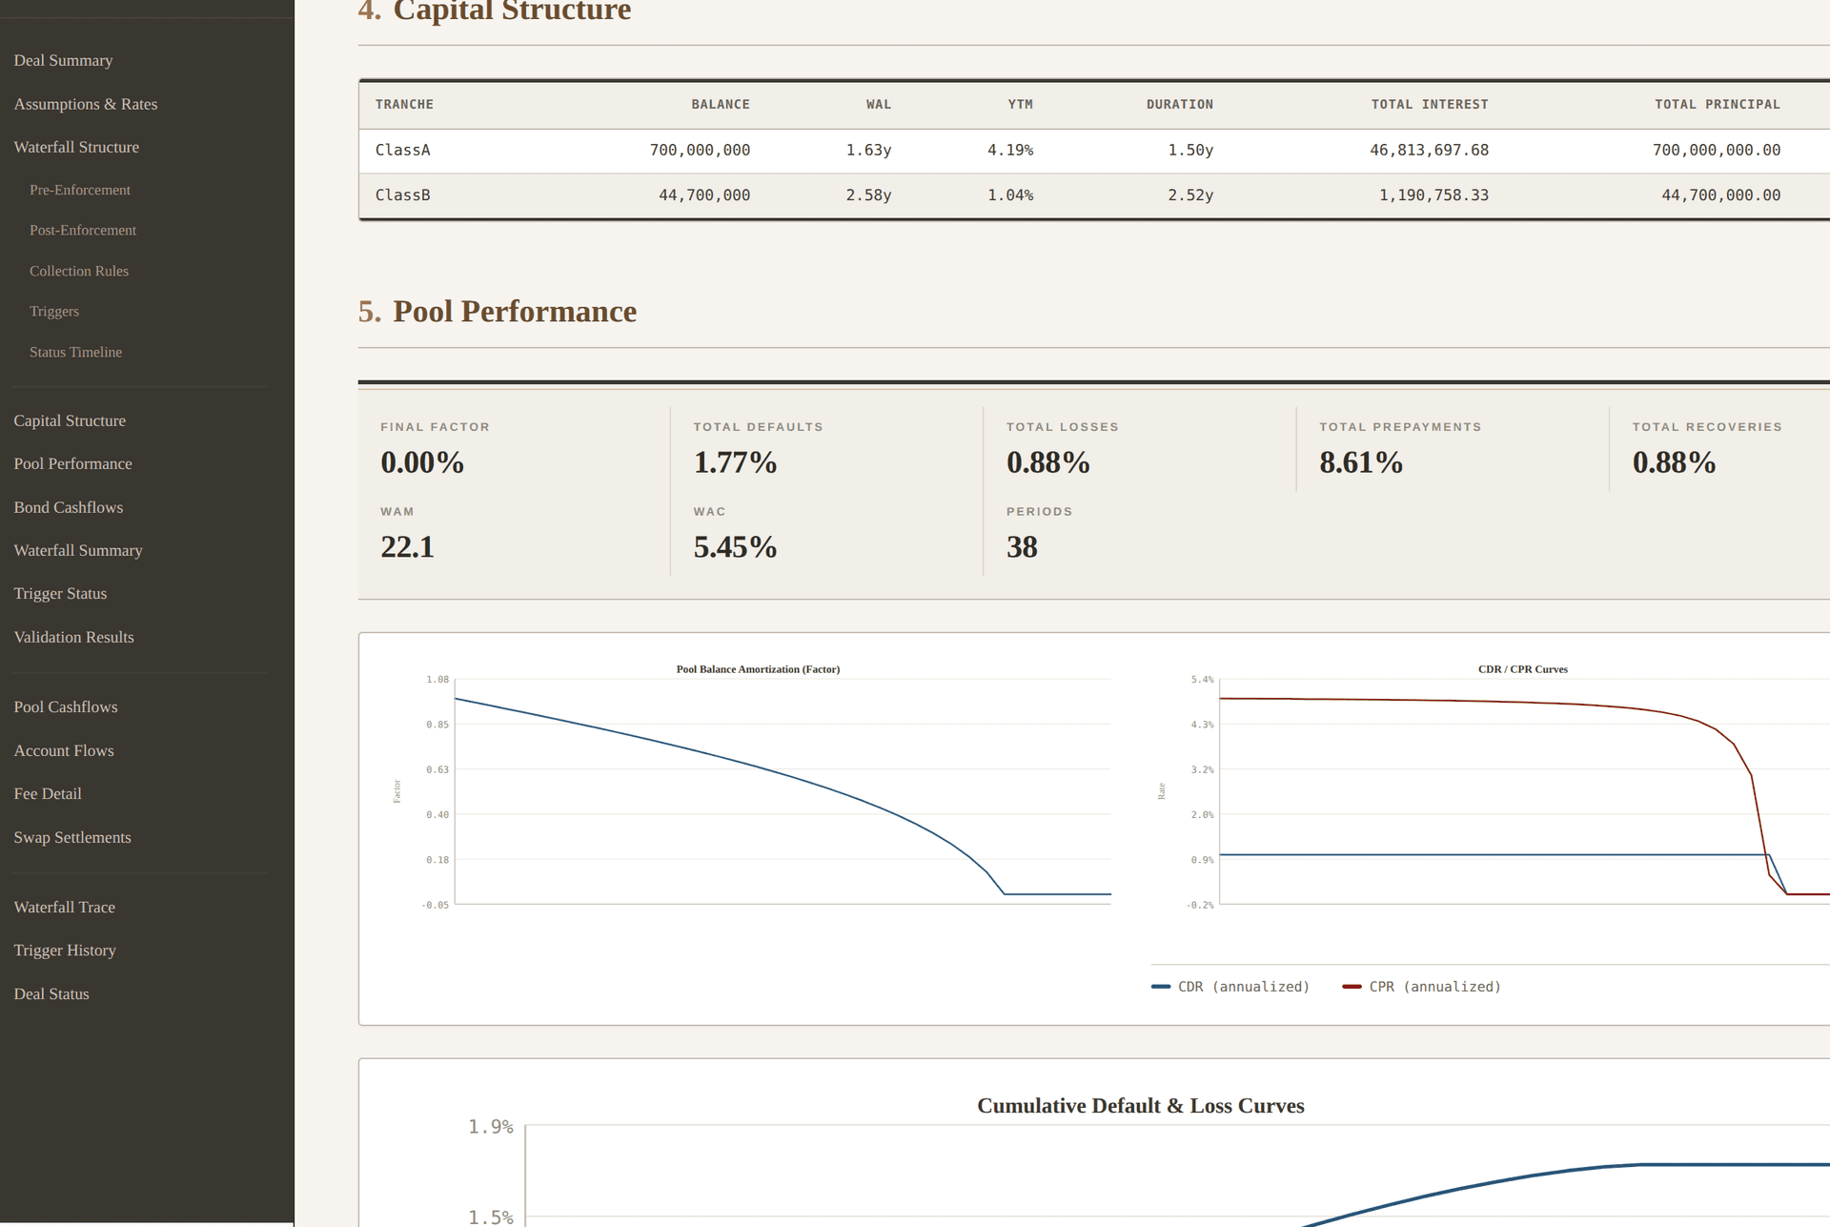Go to the Post-Enforcement subsection
Image resolution: width=1830 pixels, height=1227 pixels.
coord(83,230)
